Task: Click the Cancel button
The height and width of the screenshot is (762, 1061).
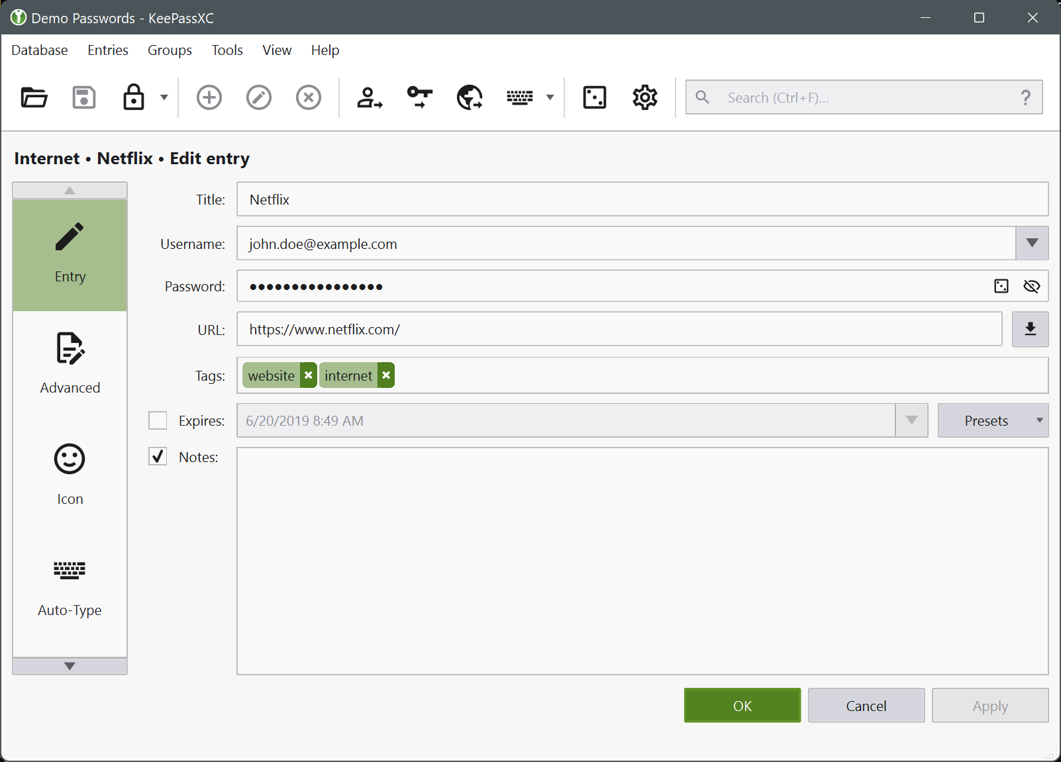Action: click(x=866, y=706)
